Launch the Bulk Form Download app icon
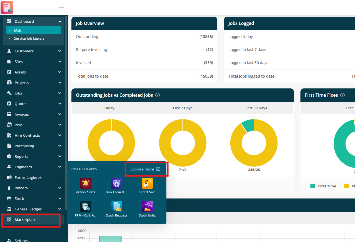 pos(117,183)
